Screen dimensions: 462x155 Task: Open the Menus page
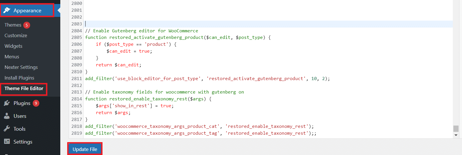coord(12,57)
